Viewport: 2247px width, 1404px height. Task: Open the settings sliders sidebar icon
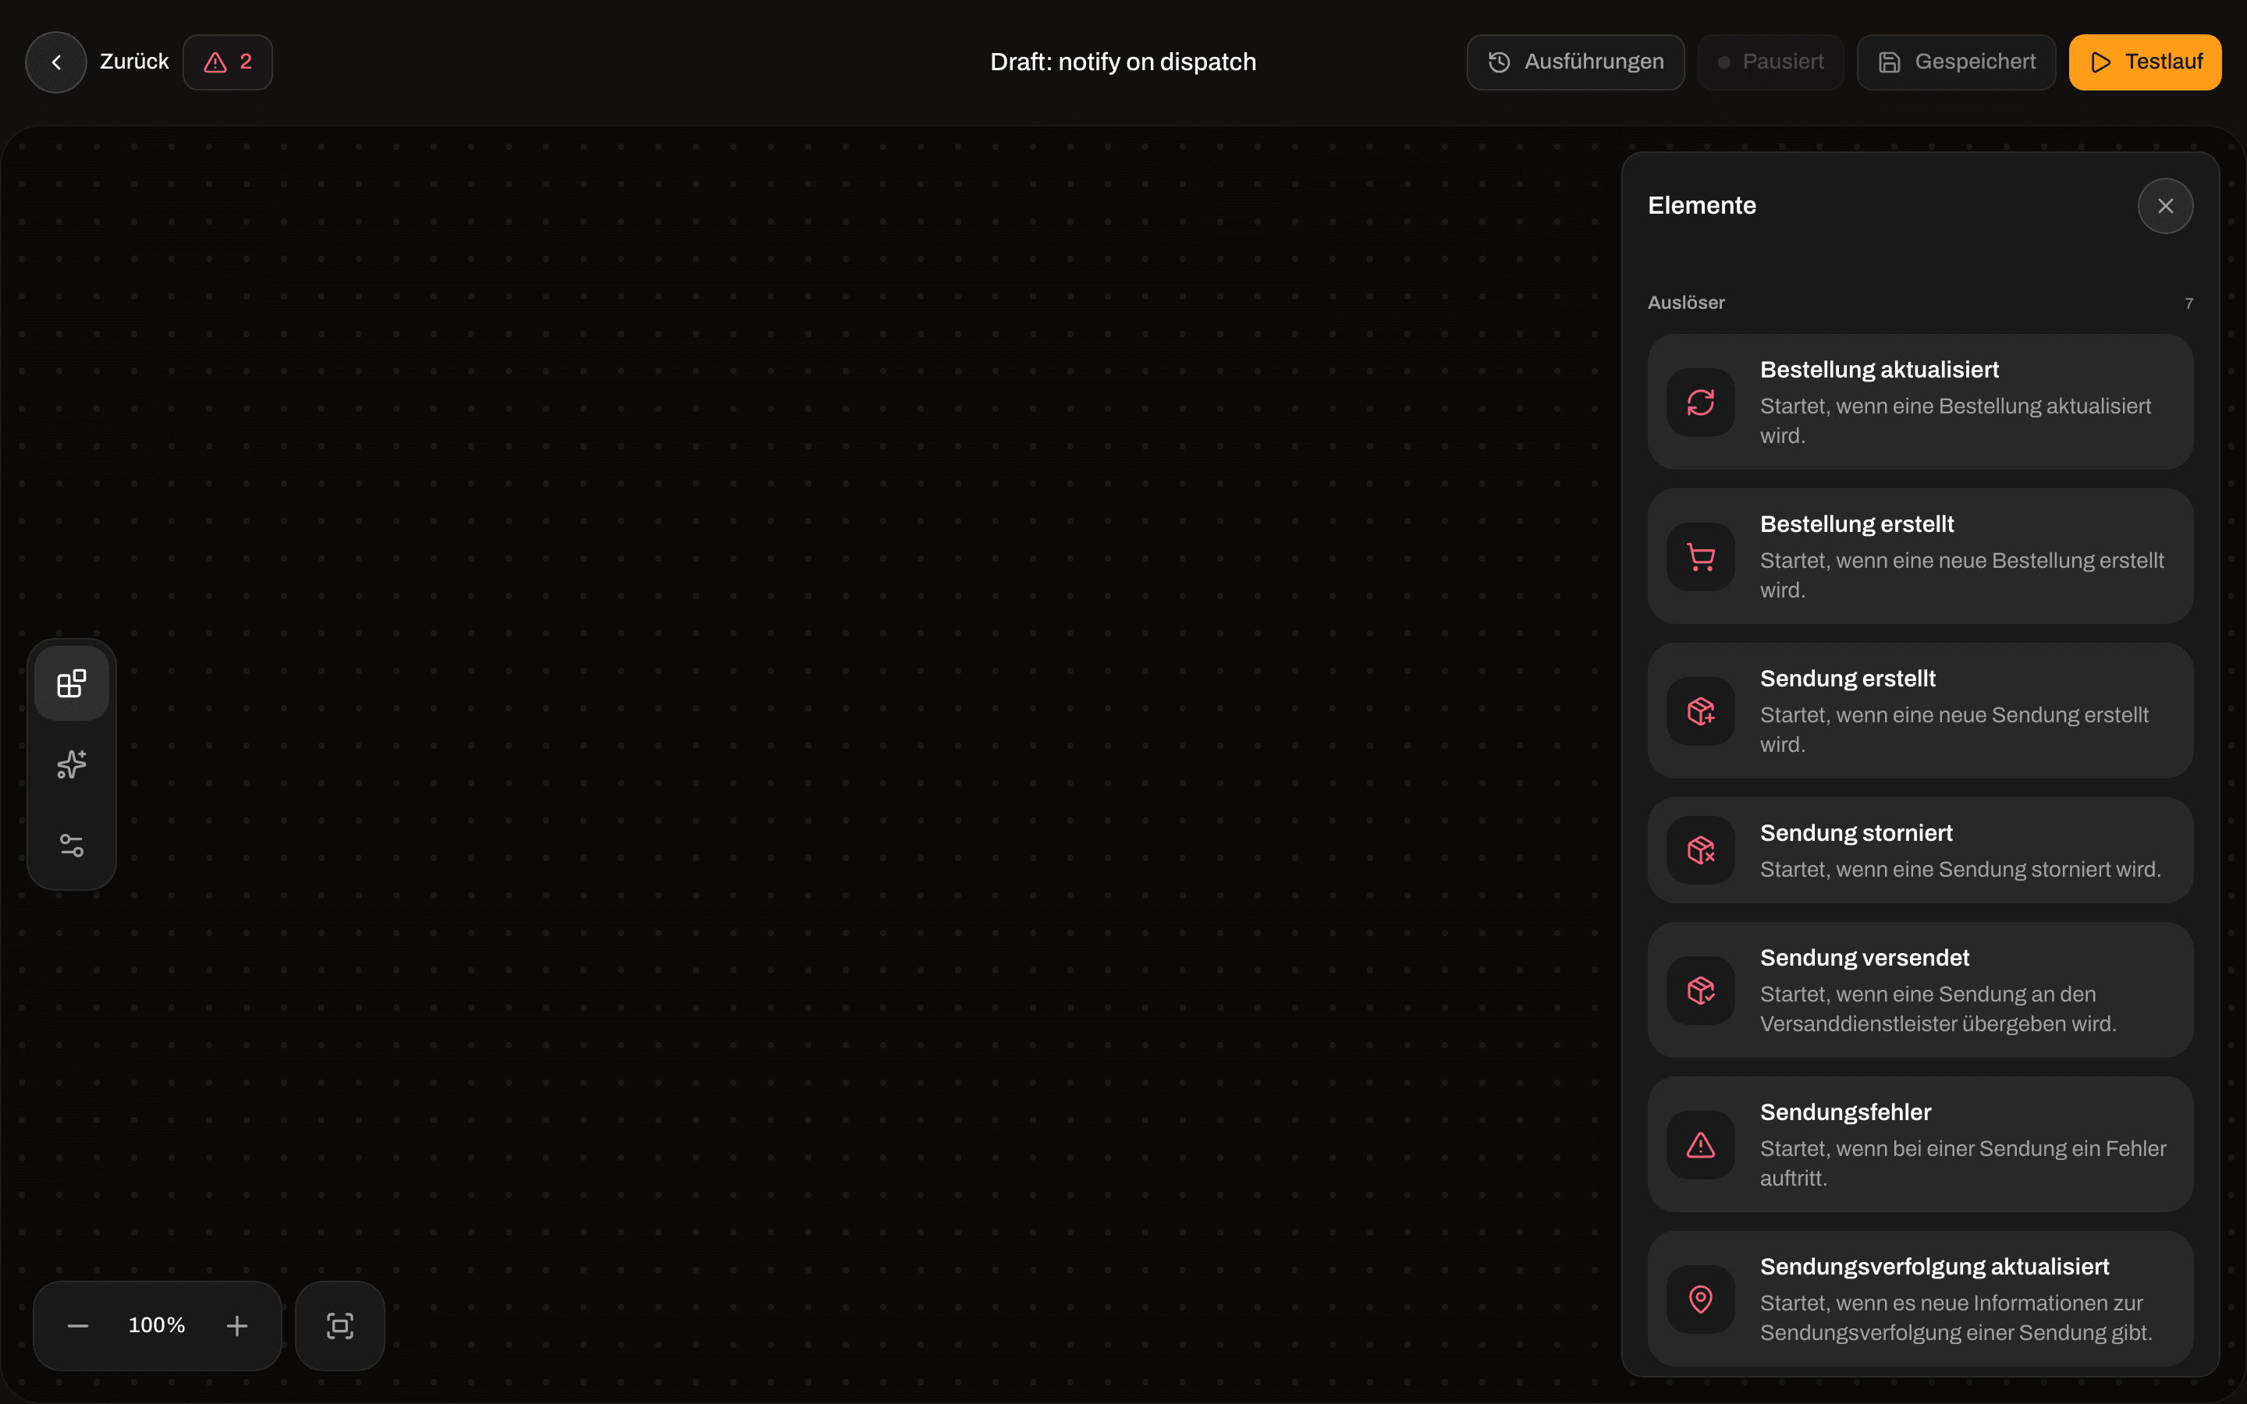pyautogui.click(x=72, y=845)
